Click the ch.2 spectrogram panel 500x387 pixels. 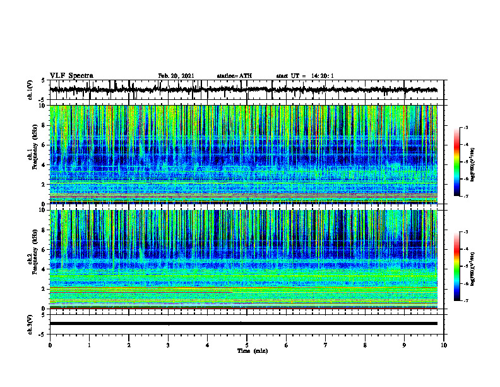[243, 259]
